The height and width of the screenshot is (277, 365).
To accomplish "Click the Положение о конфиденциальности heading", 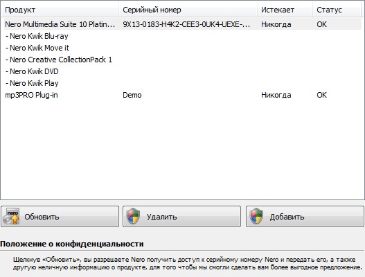I will [72, 244].
